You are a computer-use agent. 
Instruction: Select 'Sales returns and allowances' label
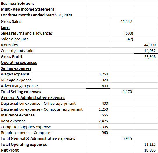coord(27,33)
